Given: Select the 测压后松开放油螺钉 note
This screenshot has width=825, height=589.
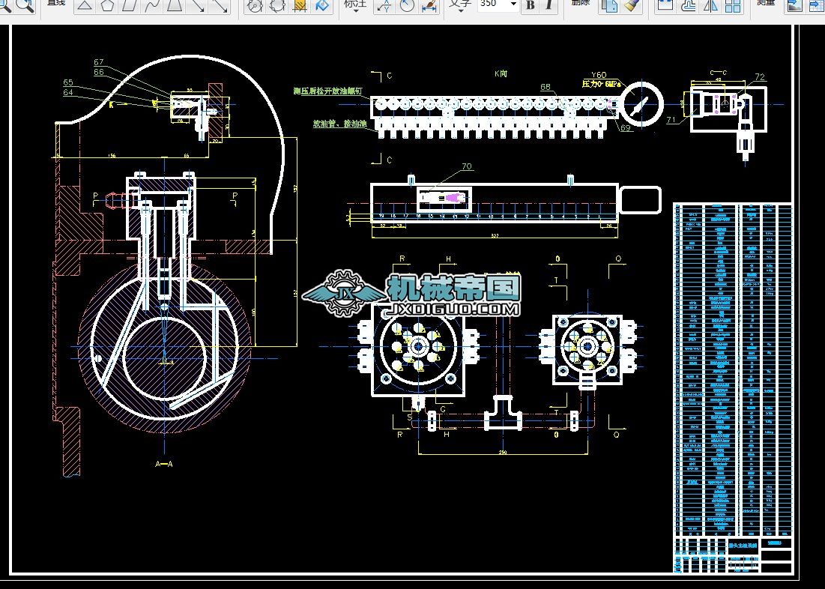Looking at the screenshot, I should click(x=327, y=91).
